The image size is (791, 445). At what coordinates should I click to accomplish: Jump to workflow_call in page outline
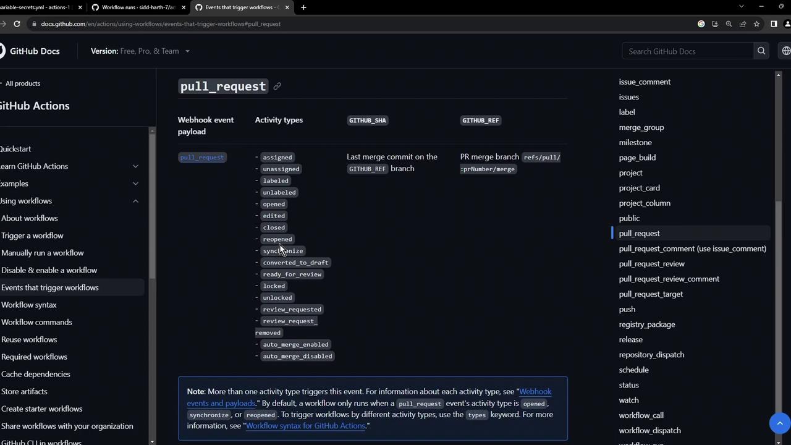(641, 415)
